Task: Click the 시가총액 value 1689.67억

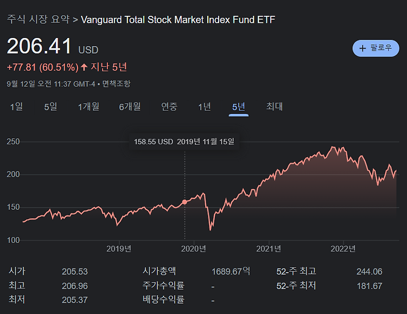Action: pyautogui.click(x=231, y=272)
